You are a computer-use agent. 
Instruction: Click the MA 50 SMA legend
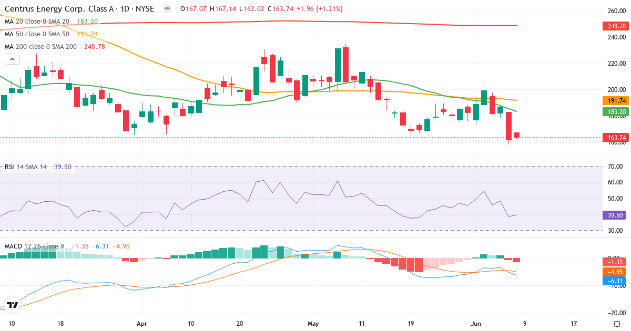pyautogui.click(x=37, y=34)
